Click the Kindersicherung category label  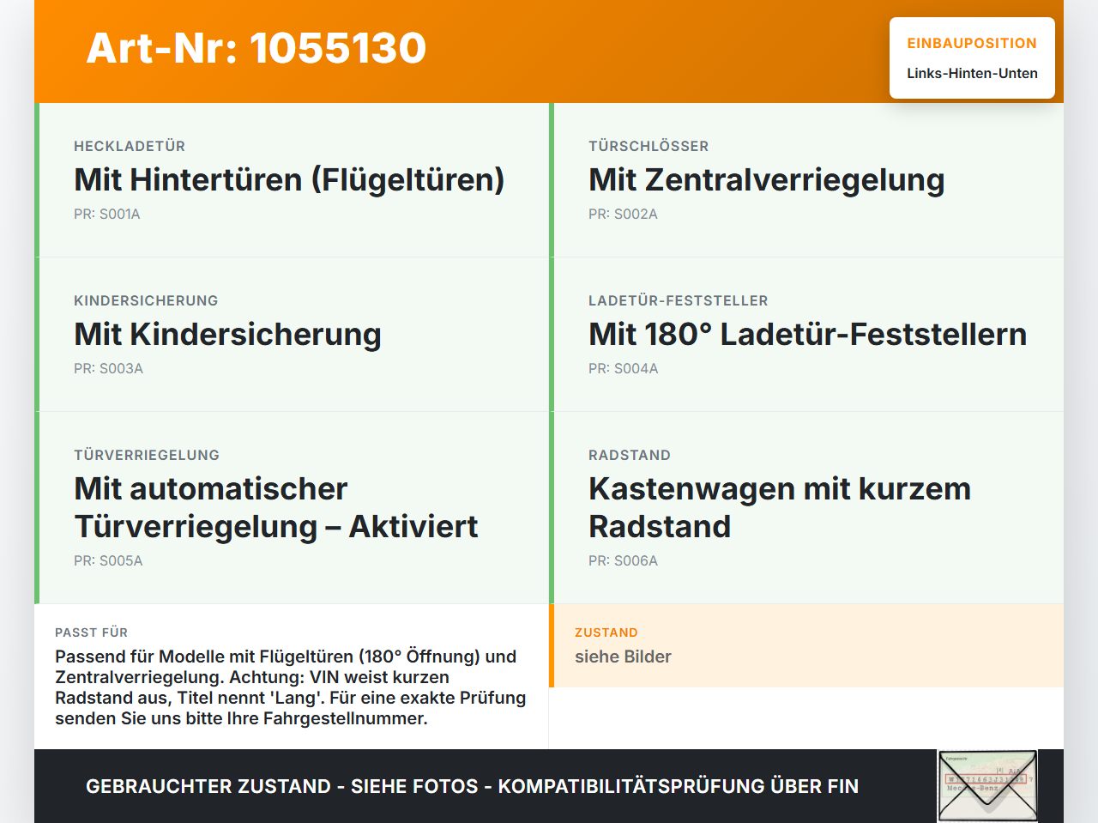[x=146, y=300]
